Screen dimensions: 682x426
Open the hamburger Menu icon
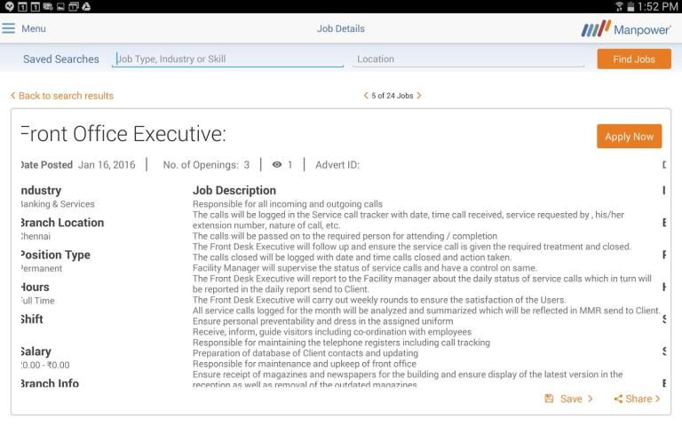click(9, 28)
